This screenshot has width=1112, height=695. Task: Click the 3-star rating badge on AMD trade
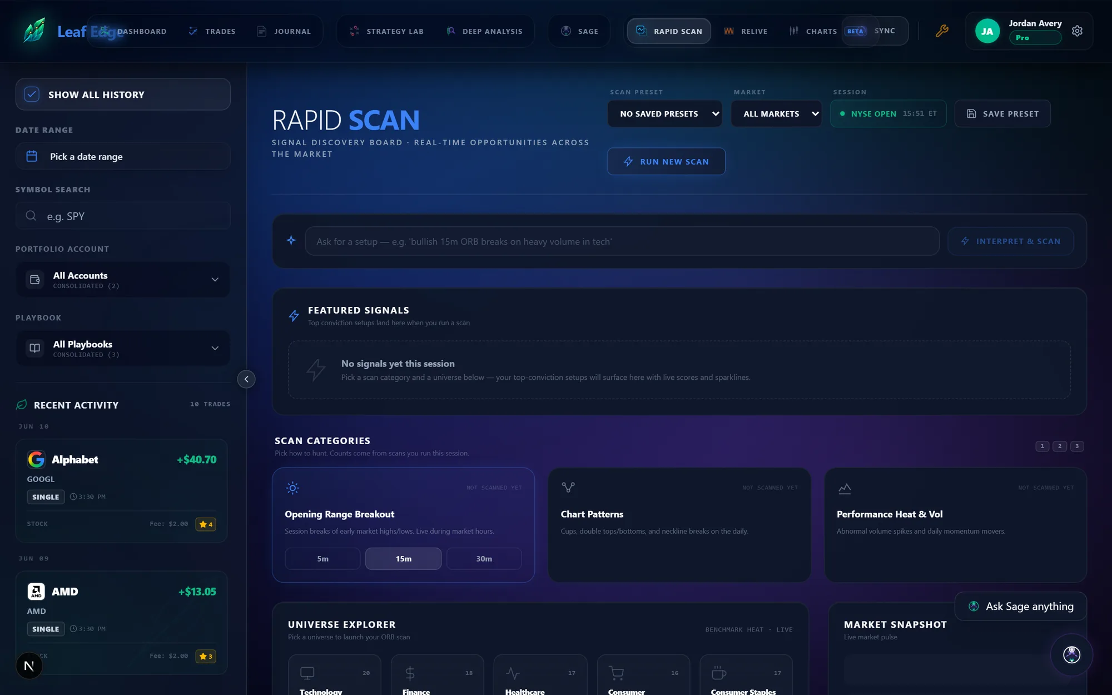206,656
